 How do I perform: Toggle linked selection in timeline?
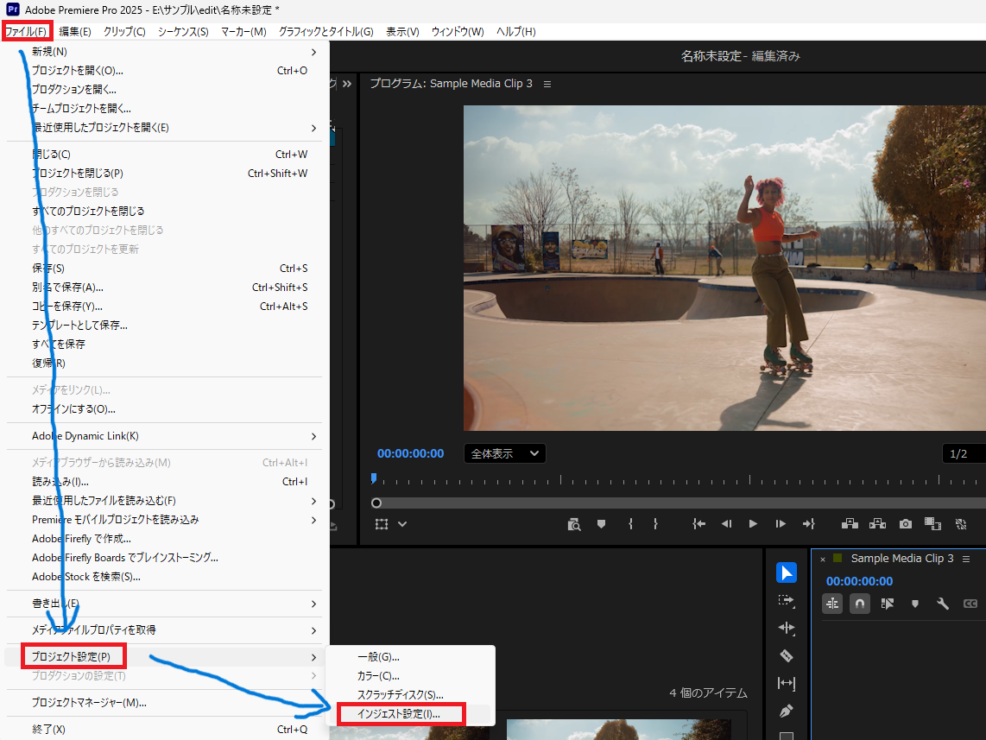(x=888, y=604)
